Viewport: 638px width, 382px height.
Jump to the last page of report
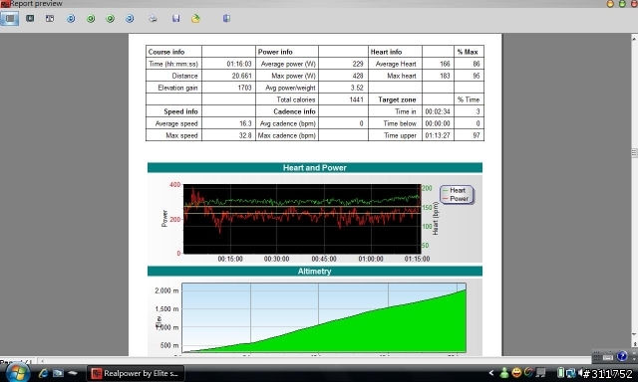(x=130, y=19)
